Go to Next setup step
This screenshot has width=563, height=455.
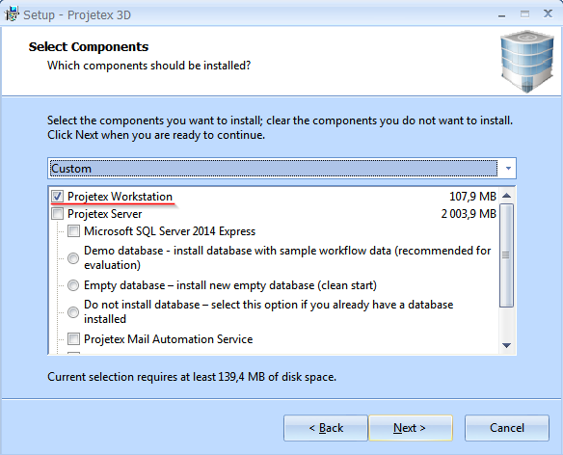[411, 428]
